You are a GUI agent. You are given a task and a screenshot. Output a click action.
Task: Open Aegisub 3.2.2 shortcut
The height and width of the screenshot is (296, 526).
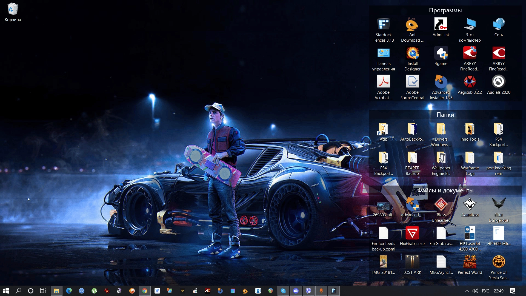[470, 85]
